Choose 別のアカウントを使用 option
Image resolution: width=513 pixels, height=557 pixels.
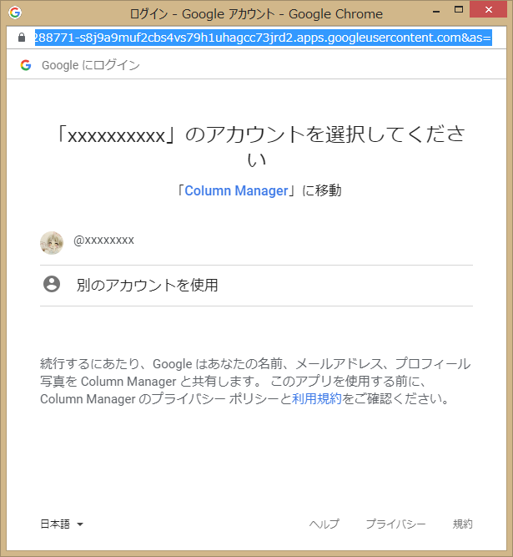147,286
